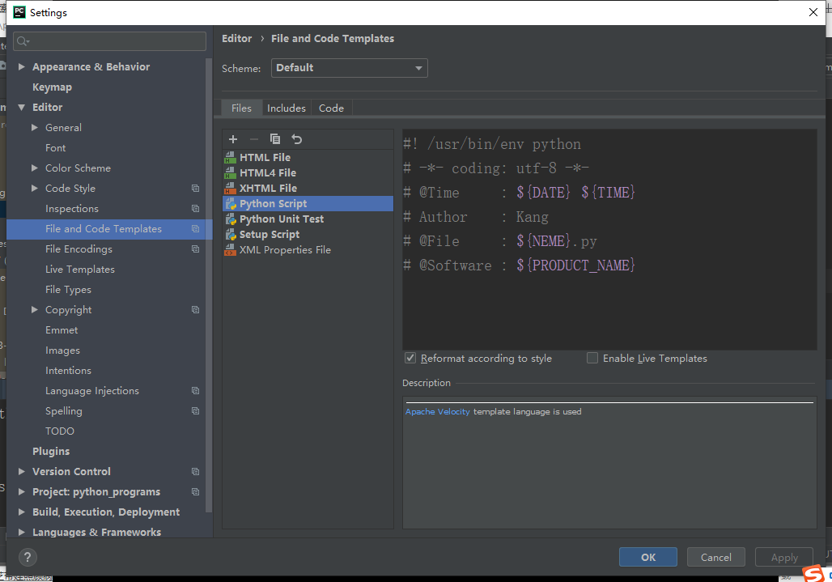Click the OK button
This screenshot has height=582, width=832.
(x=648, y=557)
